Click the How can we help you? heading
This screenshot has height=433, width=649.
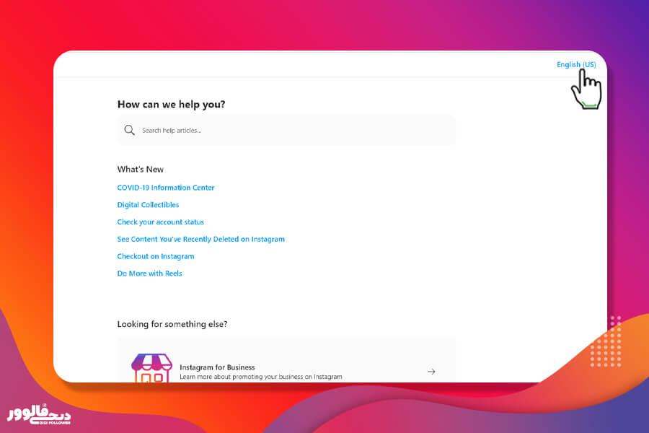172,105
